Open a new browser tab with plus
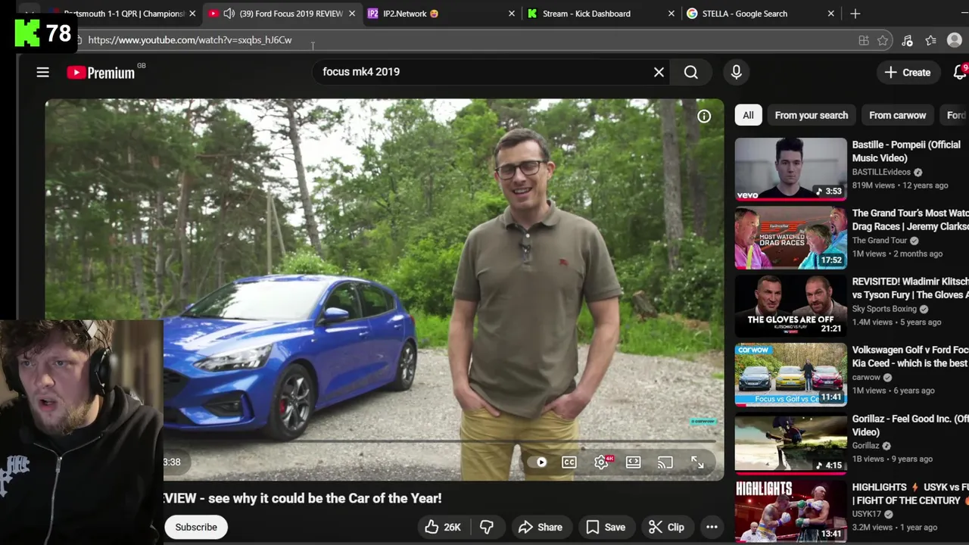Image resolution: width=969 pixels, height=545 pixels. click(855, 14)
